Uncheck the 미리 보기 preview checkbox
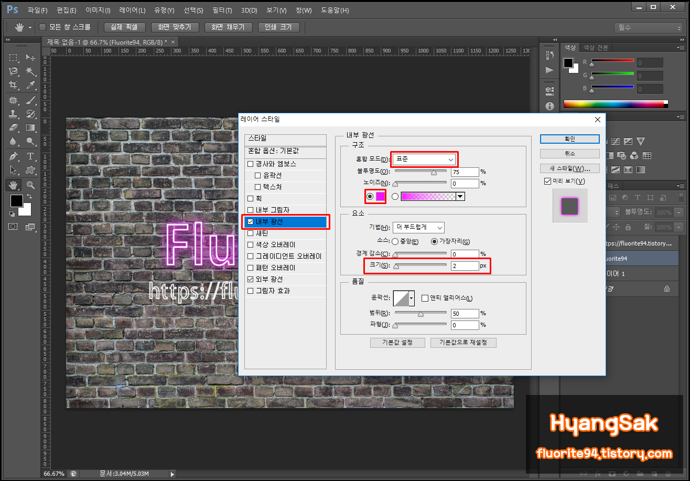This screenshot has height=481, width=690. (x=548, y=181)
